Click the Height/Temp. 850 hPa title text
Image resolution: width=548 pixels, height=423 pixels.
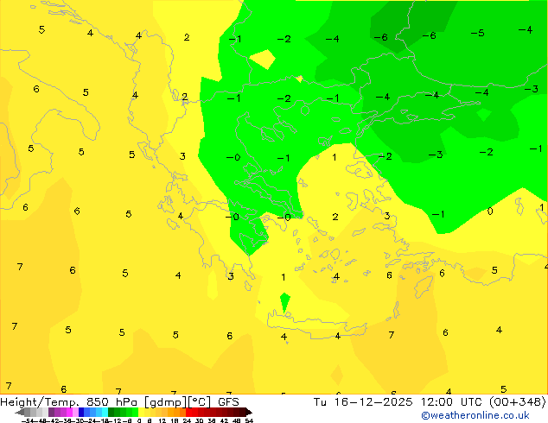(68, 401)
